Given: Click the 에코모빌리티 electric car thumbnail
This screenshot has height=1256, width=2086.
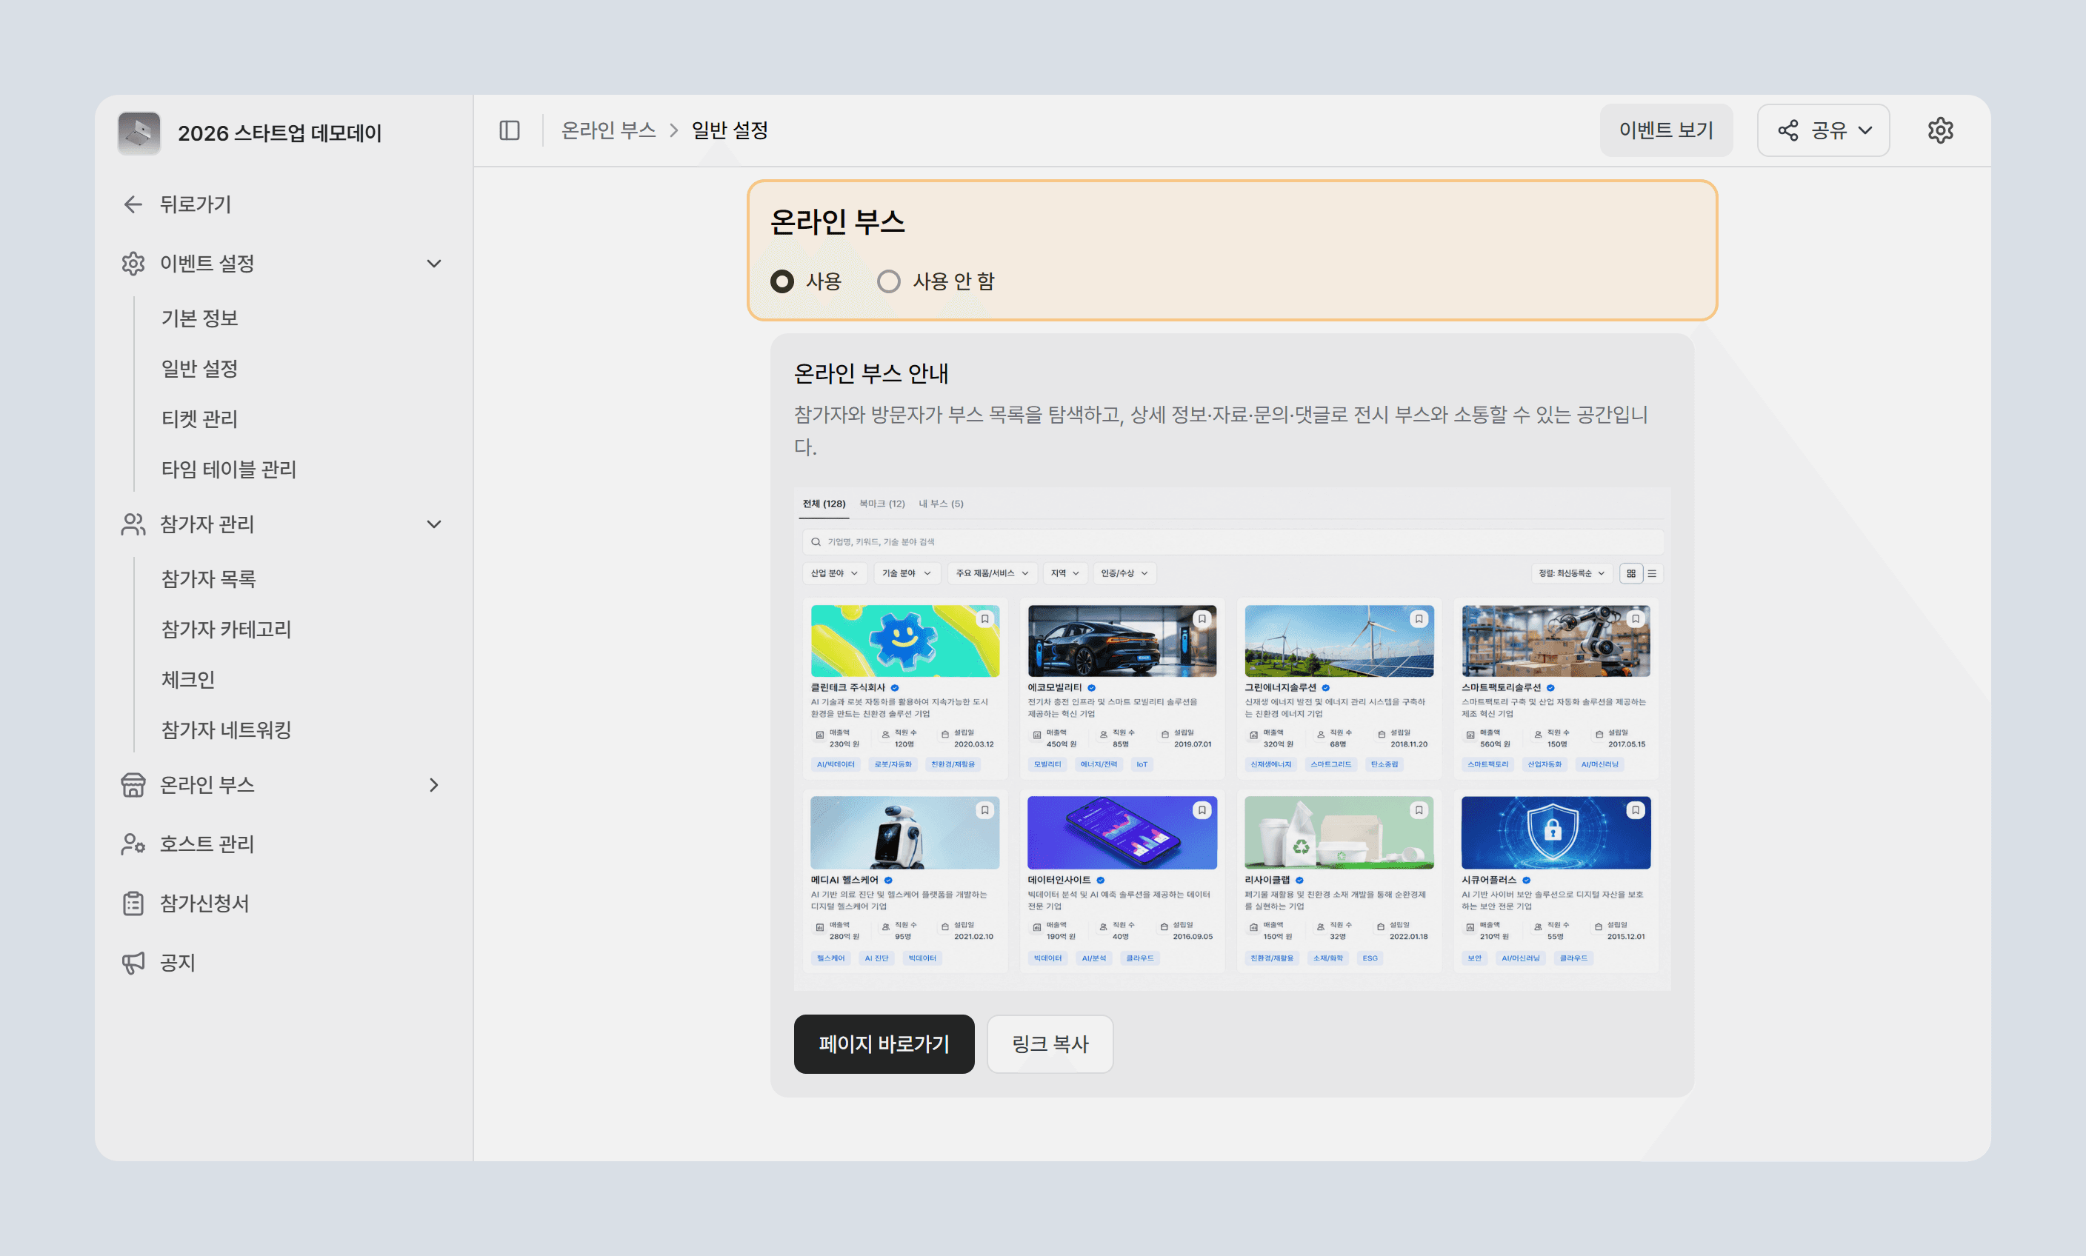Looking at the screenshot, I should click(1122, 641).
